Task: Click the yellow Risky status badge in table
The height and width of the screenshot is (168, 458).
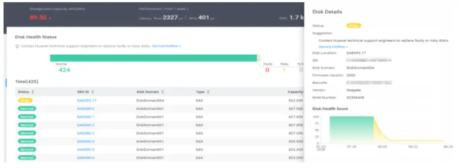Action: click(x=25, y=100)
